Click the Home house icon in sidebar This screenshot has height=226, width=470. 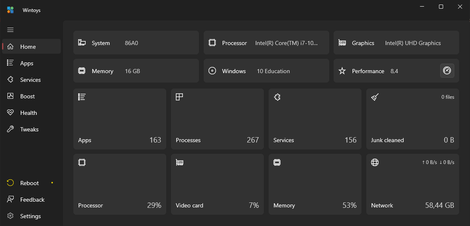coord(10,47)
